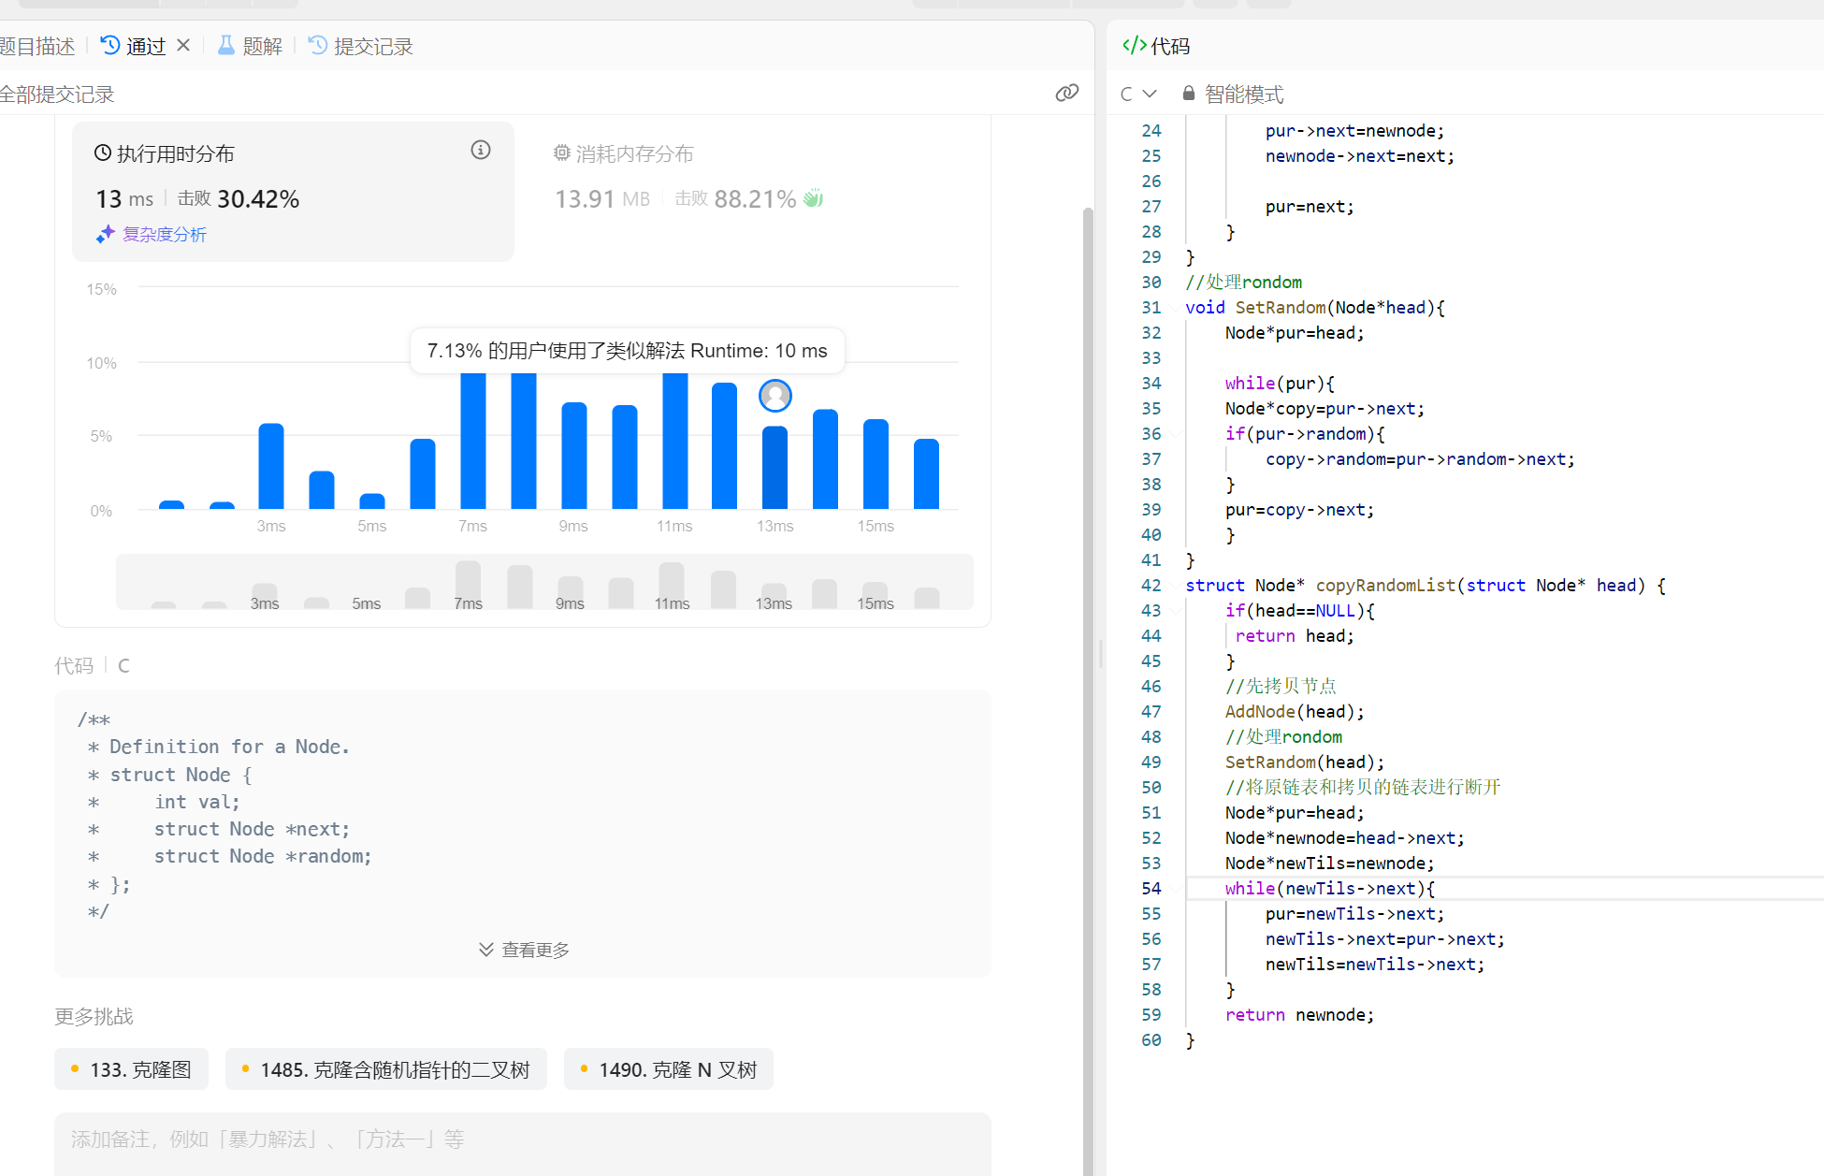1824x1176 pixels.
Task: Click the range slider below runtime chart
Action: [x=544, y=582]
